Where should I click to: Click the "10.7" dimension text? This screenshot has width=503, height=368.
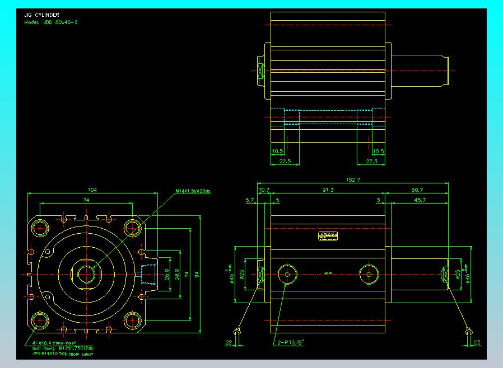[x=264, y=190]
